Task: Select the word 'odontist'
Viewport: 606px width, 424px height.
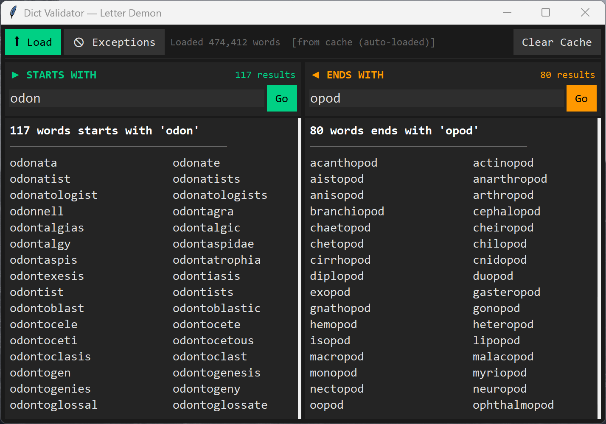Action: tap(37, 292)
